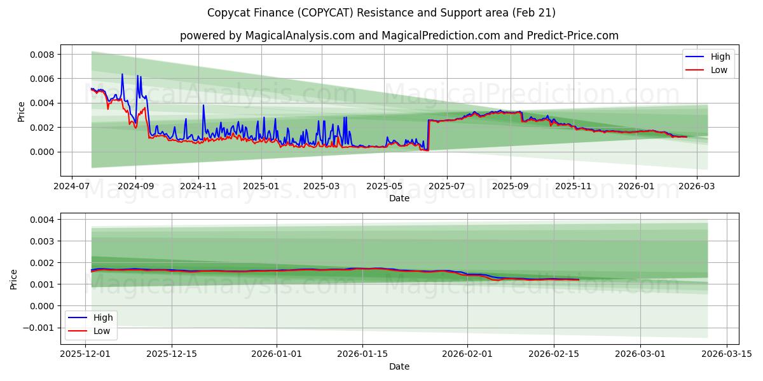Image resolution: width=763 pixels, height=381 pixels.
Task: Click the 'Low' legend label in the bottom chart
Action: (102, 331)
